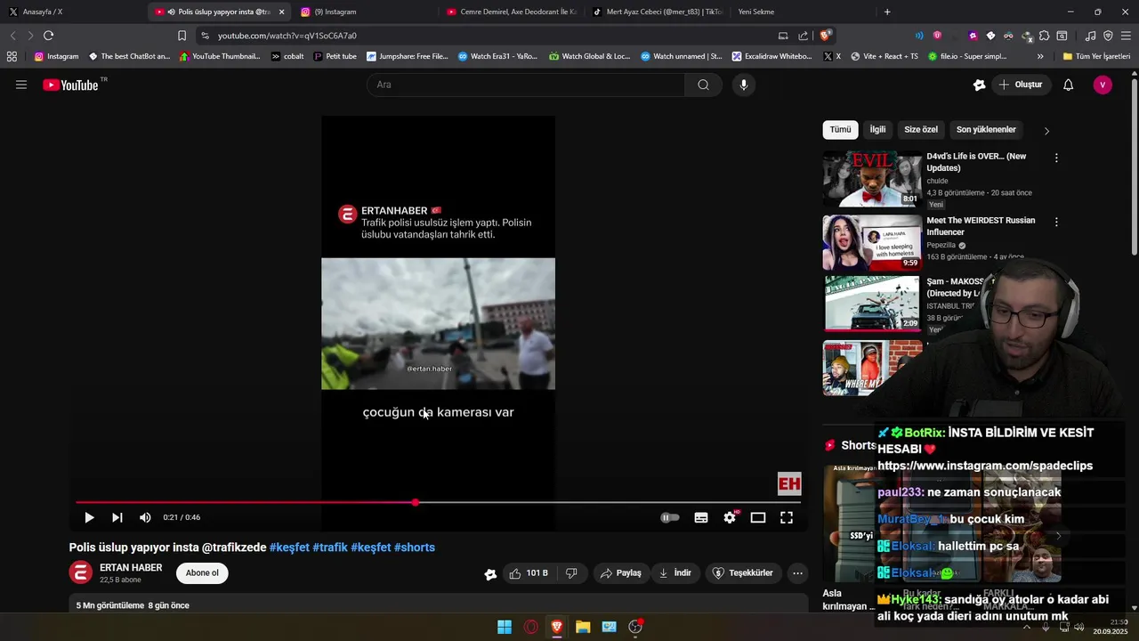The width and height of the screenshot is (1139, 641).
Task: Seek on the red video progress bar
Action: point(438,503)
